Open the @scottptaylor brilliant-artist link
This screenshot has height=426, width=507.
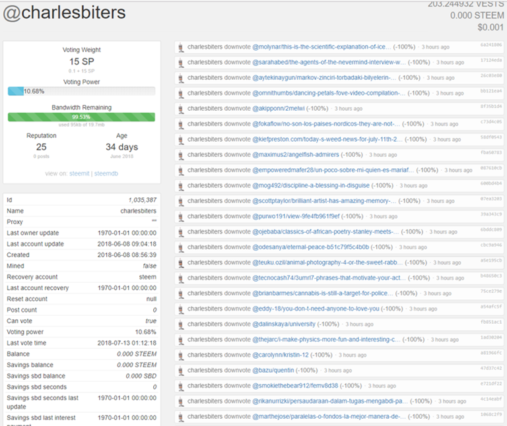[324, 201]
